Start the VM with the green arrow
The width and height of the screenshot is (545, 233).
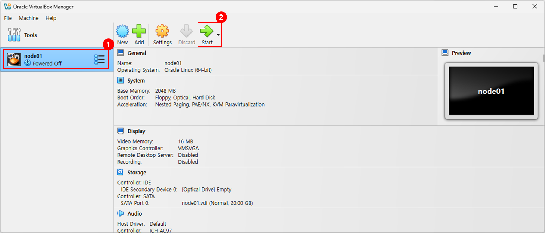click(x=207, y=31)
